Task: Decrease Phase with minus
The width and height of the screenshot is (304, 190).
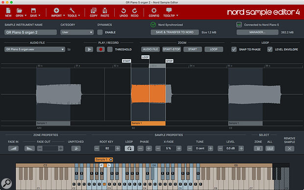Action: (x=140, y=148)
